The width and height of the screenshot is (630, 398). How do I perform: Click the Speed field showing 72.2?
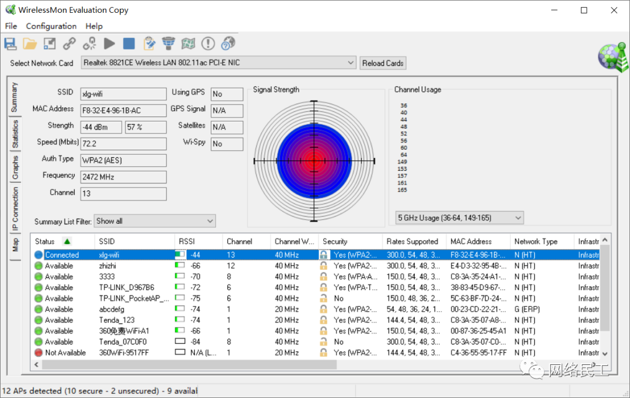[x=123, y=143]
